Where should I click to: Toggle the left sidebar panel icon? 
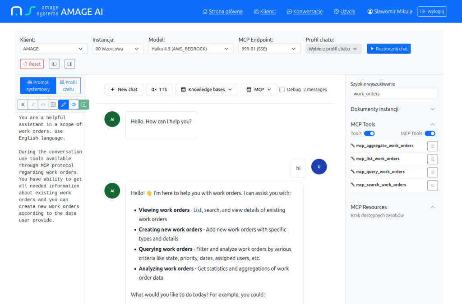[x=54, y=64]
